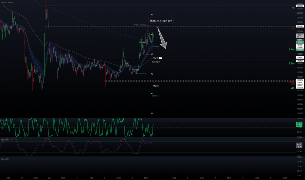Click the M0 pivot level label

(x=152, y=113)
